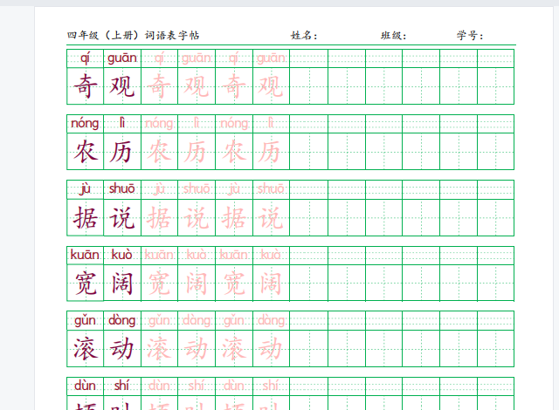Click the header title 四年级（上册）词语表字帖
The image size is (559, 410).
(x=134, y=35)
